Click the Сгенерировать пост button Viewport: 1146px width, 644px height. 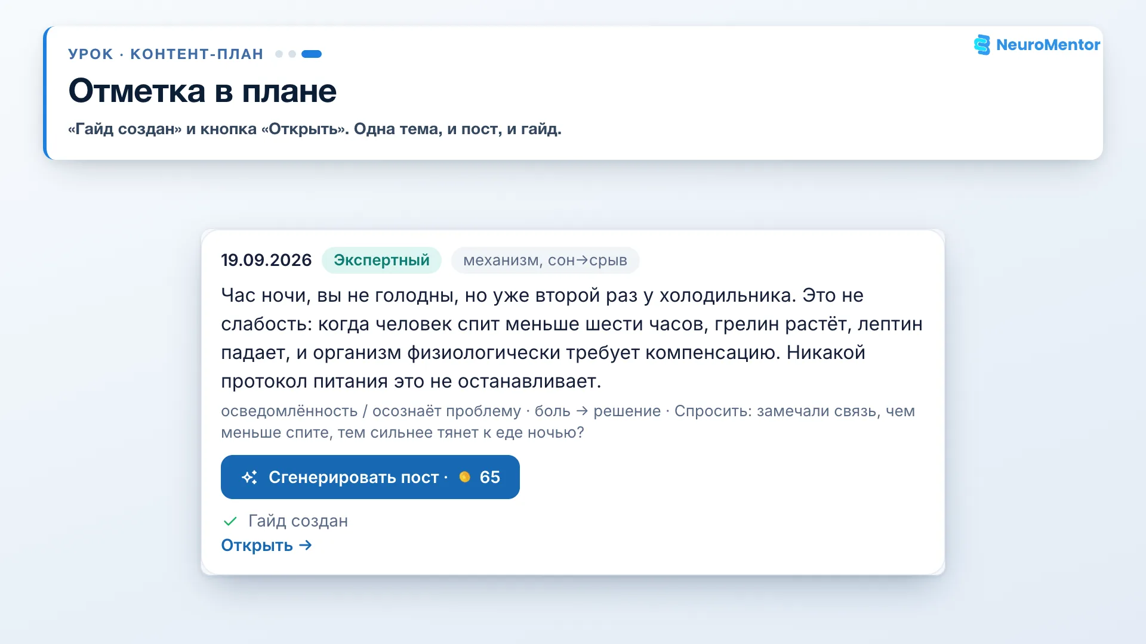pyautogui.click(x=370, y=477)
